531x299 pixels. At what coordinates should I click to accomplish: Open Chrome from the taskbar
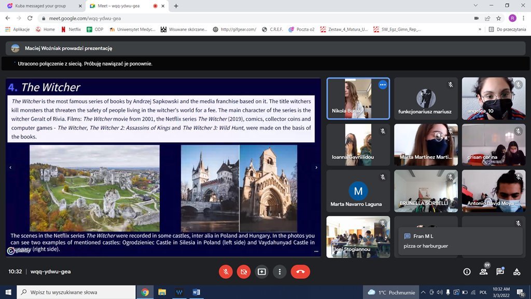point(145,292)
